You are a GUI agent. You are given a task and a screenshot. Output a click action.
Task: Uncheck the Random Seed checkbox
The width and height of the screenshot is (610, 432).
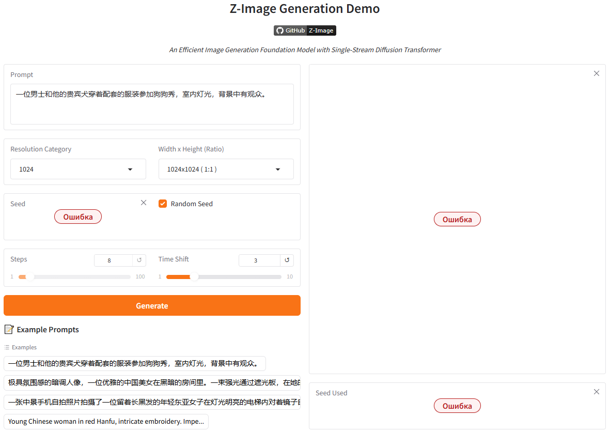coord(163,204)
